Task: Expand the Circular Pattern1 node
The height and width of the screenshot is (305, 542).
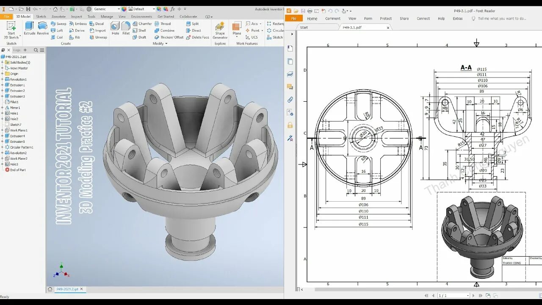Action: 2,147
